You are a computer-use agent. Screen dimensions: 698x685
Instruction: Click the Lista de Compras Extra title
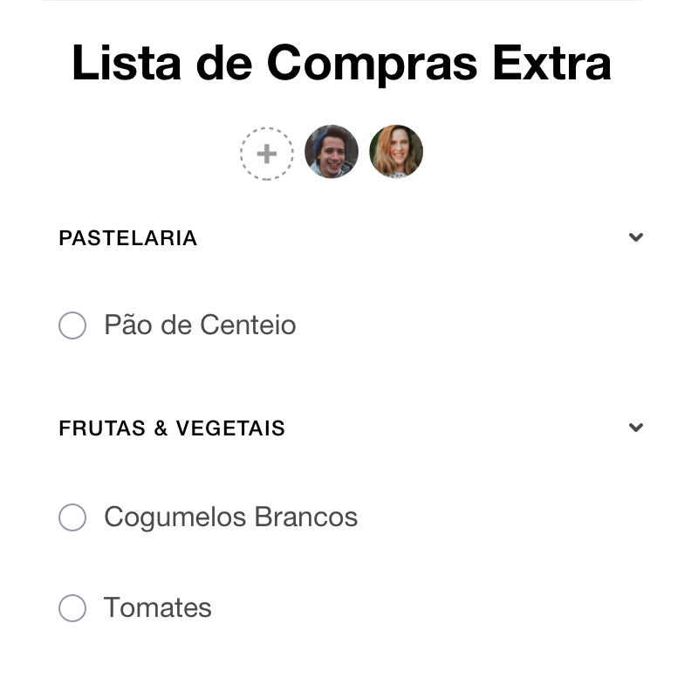[342, 62]
